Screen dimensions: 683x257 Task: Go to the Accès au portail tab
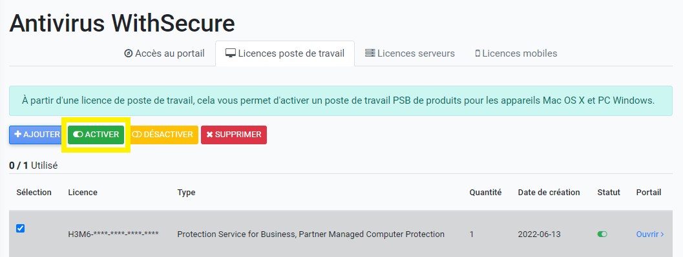(165, 53)
